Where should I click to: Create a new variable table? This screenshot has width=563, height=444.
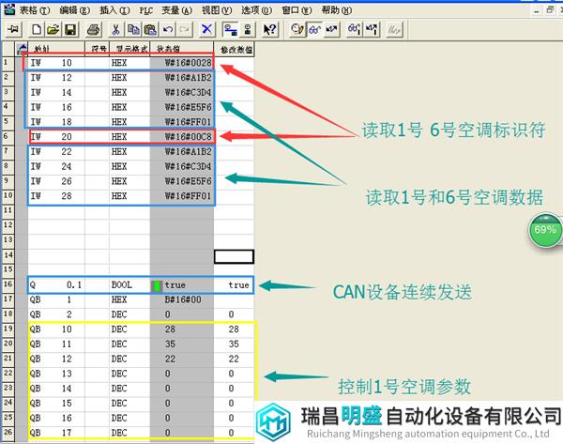click(x=37, y=29)
